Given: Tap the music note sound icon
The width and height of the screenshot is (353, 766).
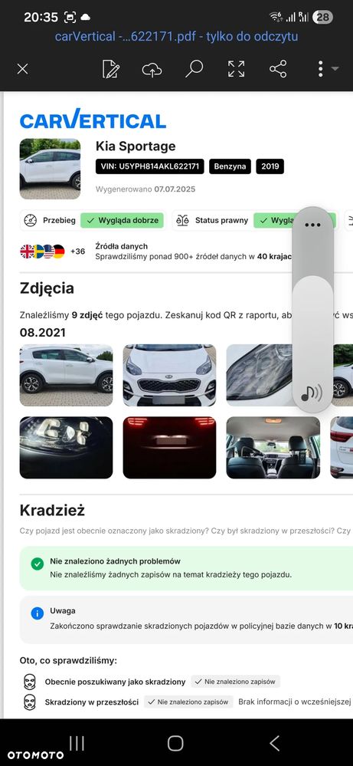Looking at the screenshot, I should click(x=312, y=393).
